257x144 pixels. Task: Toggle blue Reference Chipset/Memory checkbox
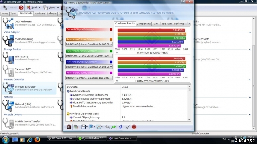click(111, 62)
